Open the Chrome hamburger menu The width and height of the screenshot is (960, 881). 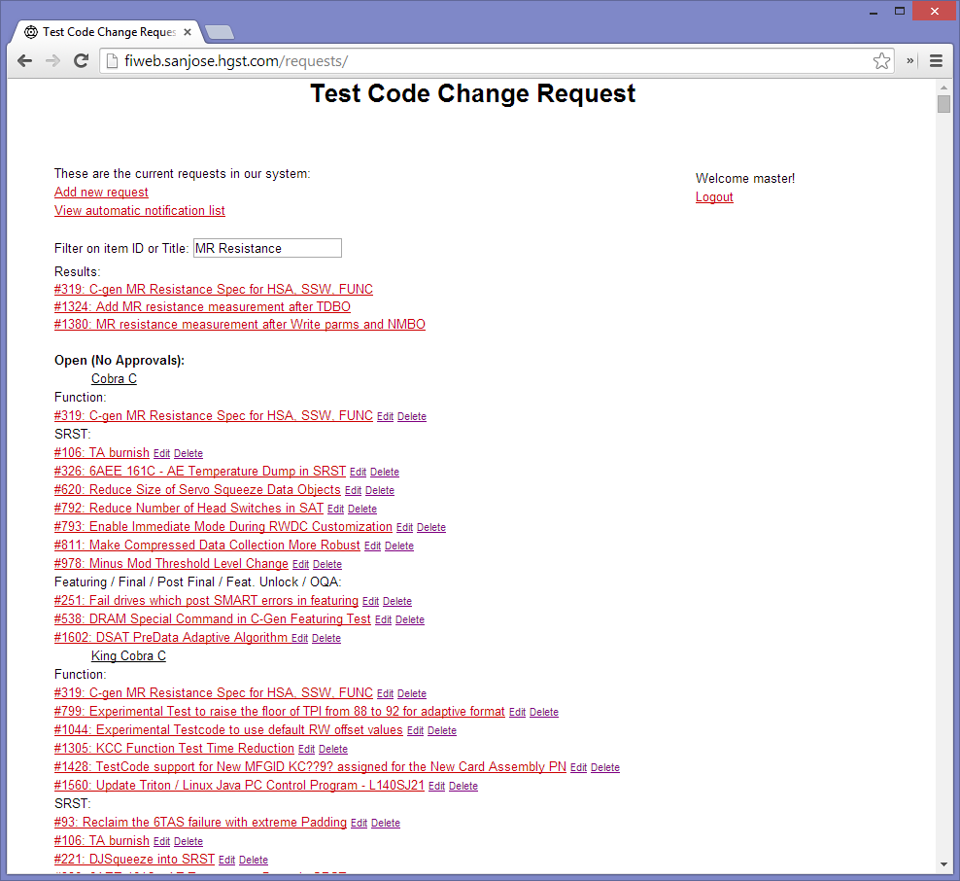(x=936, y=60)
